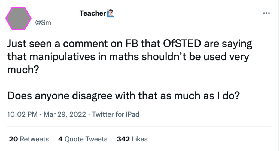
Task: Open the Teacher display name profile
Action: pyautogui.click(x=93, y=13)
